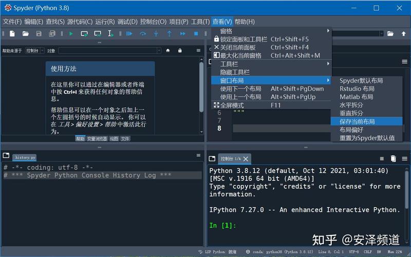The width and height of the screenshot is (411, 257).
Task: Open history pane options hamburger menu
Action: click(198, 155)
